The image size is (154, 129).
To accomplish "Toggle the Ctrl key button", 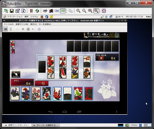I will coord(57,11).
